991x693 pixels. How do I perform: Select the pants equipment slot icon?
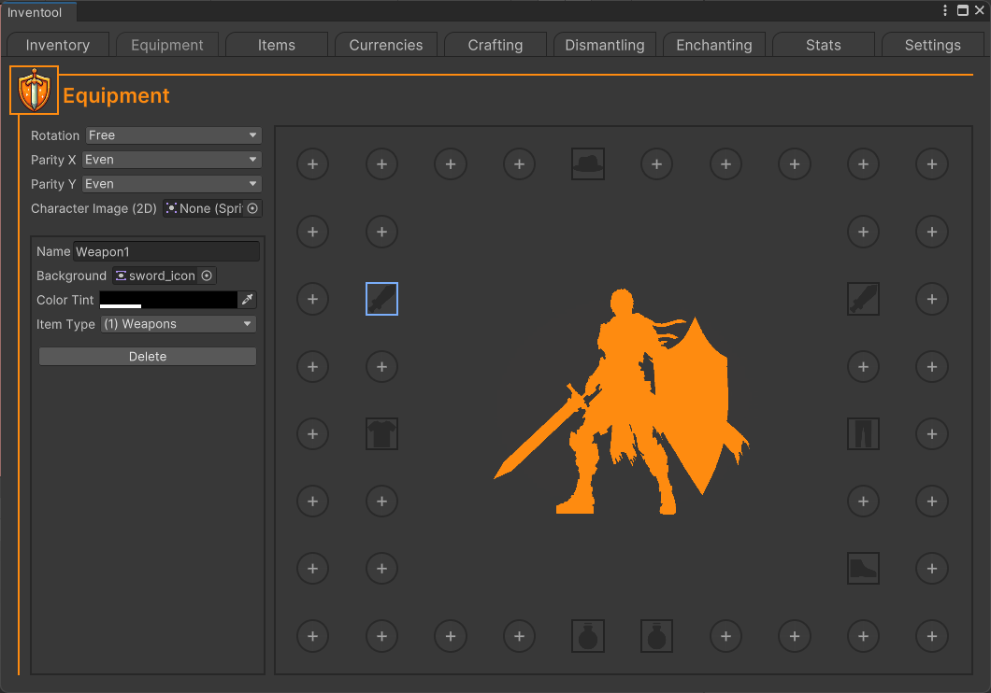(863, 433)
